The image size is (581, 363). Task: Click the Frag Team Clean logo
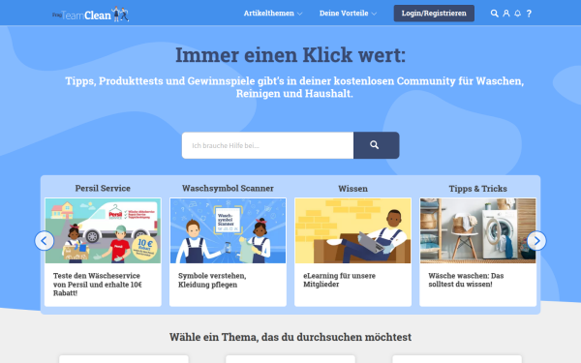90,15
